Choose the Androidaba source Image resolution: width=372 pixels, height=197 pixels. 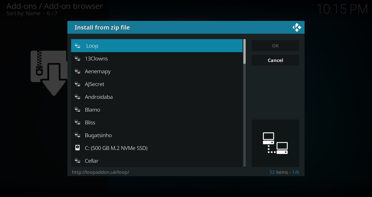click(99, 97)
